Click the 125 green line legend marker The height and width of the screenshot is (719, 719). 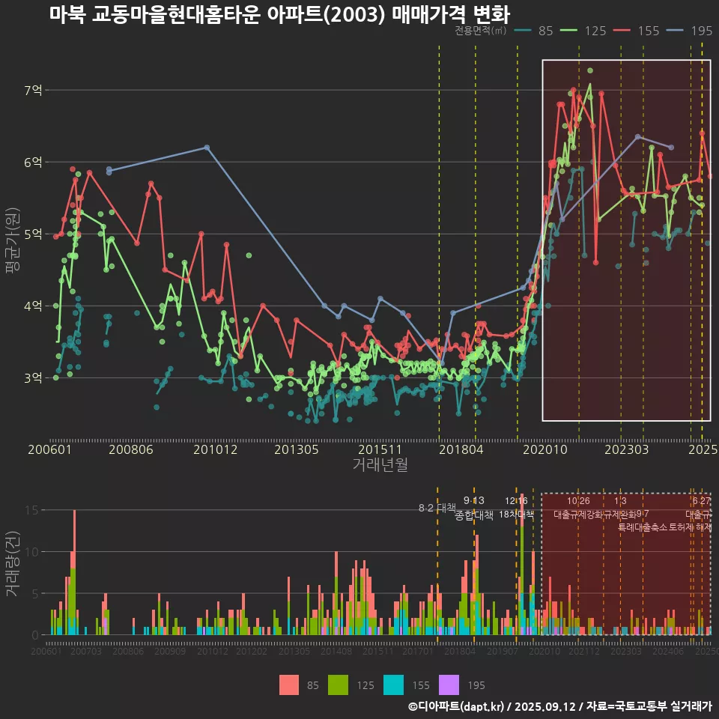click(570, 31)
